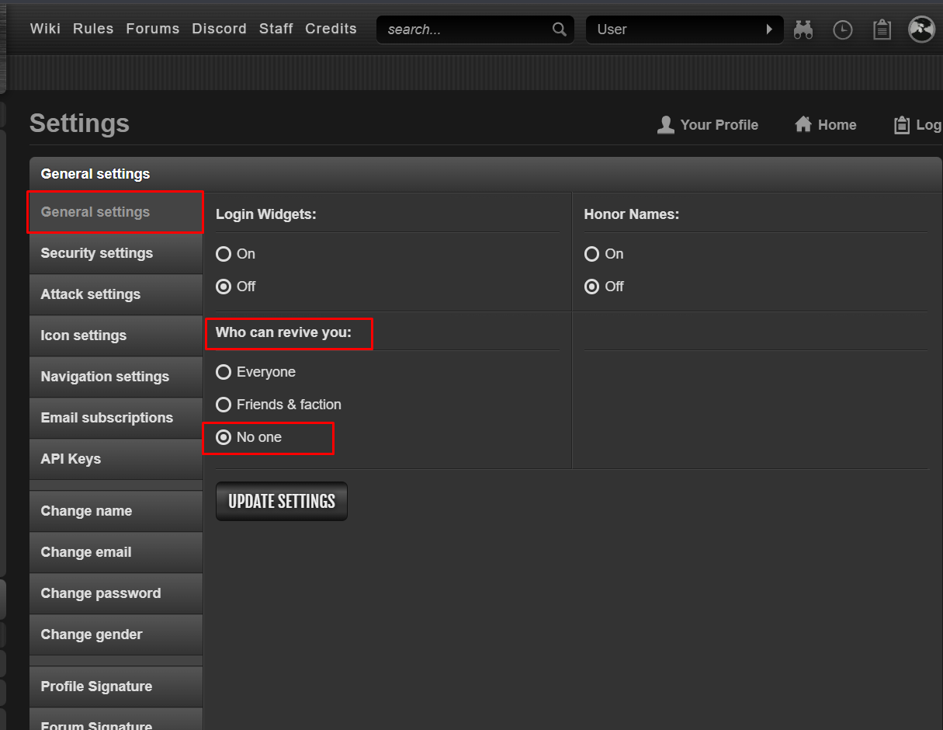Open Navigation settings tab
Image resolution: width=943 pixels, height=730 pixels.
pyautogui.click(x=116, y=377)
